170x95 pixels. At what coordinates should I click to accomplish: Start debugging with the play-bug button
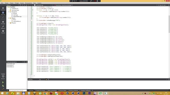click(x=3, y=86)
